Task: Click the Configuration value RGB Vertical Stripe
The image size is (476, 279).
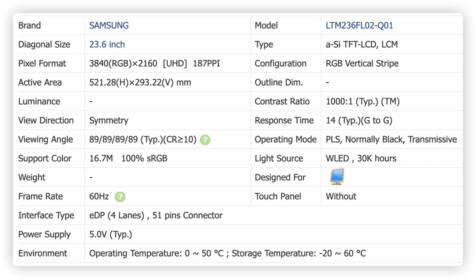Action: 362,63
